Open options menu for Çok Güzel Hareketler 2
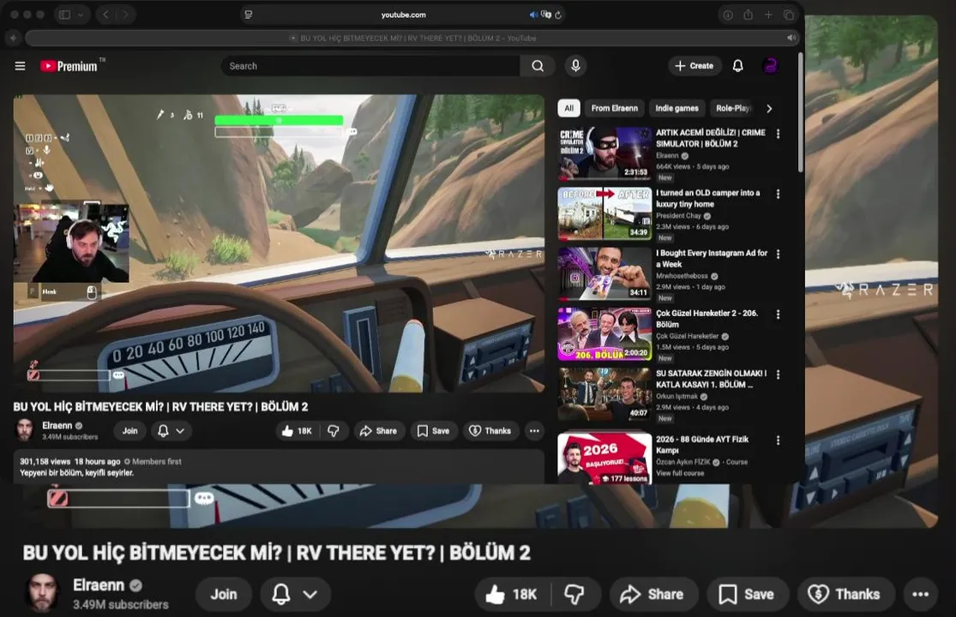The width and height of the screenshot is (956, 617). [x=778, y=314]
